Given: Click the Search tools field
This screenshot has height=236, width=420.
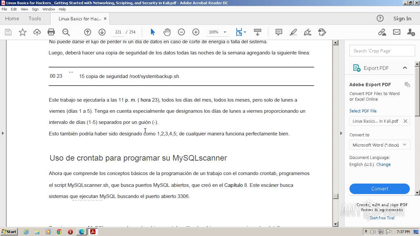Looking at the screenshot, I should click(x=382, y=51).
